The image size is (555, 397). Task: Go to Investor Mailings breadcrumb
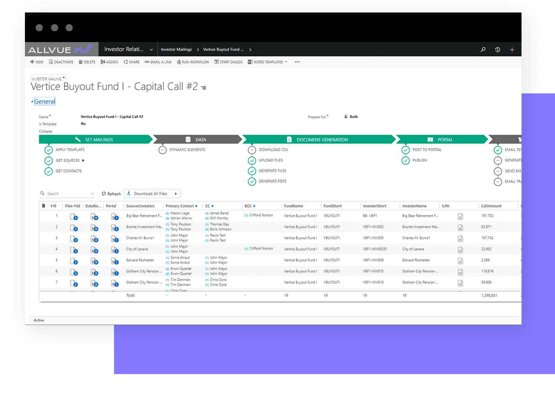tap(176, 49)
